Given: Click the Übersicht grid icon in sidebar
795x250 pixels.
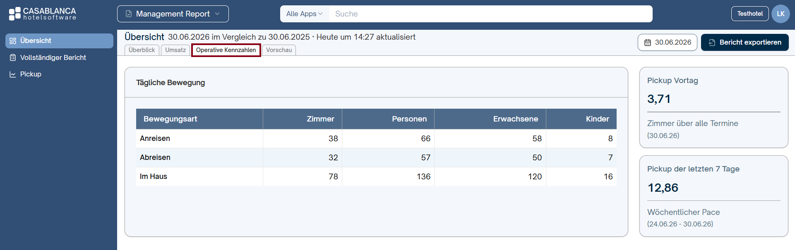Looking at the screenshot, I should coord(13,41).
